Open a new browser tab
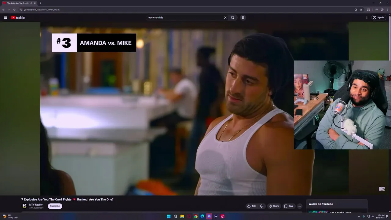This screenshot has height=220, width=391. click(x=40, y=3)
